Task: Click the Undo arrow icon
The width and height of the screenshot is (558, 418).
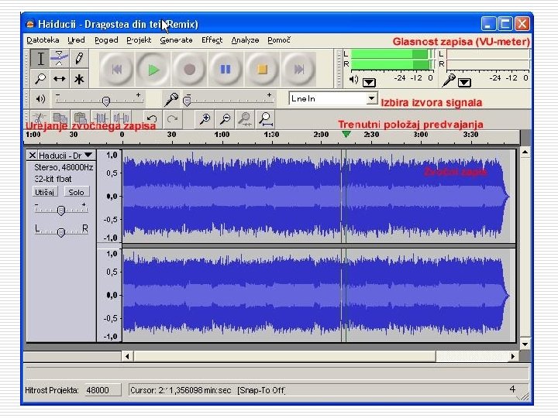Action: 152,119
